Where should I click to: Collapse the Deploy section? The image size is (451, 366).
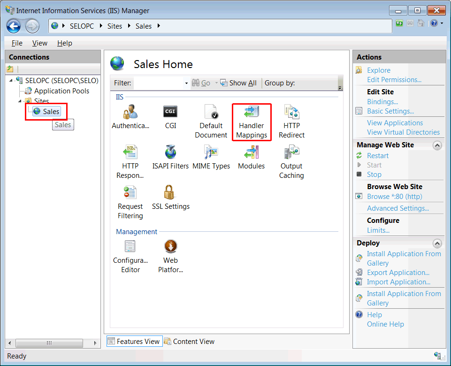tap(437, 244)
